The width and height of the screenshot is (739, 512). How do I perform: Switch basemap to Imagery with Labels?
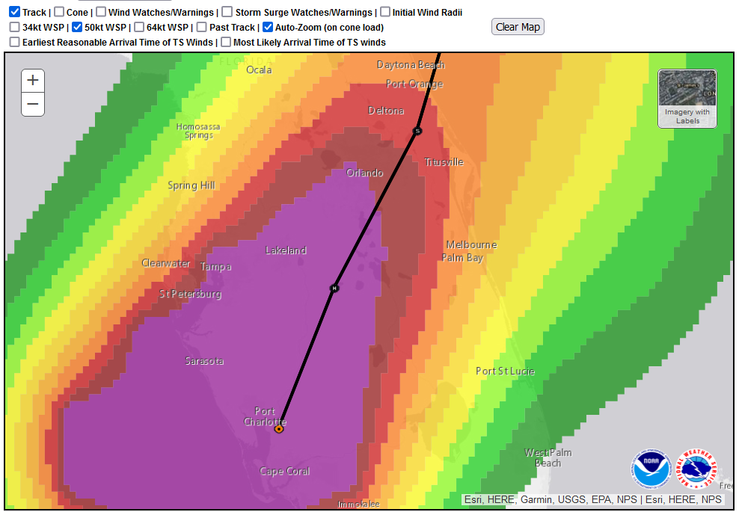687,98
